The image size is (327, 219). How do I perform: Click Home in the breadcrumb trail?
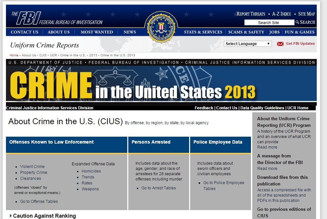(x=14, y=55)
